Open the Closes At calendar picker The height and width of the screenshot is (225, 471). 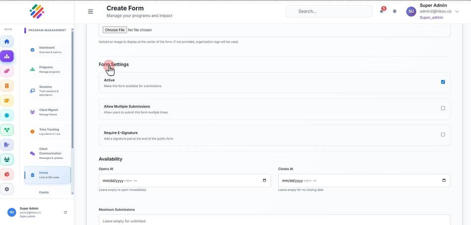444,180
